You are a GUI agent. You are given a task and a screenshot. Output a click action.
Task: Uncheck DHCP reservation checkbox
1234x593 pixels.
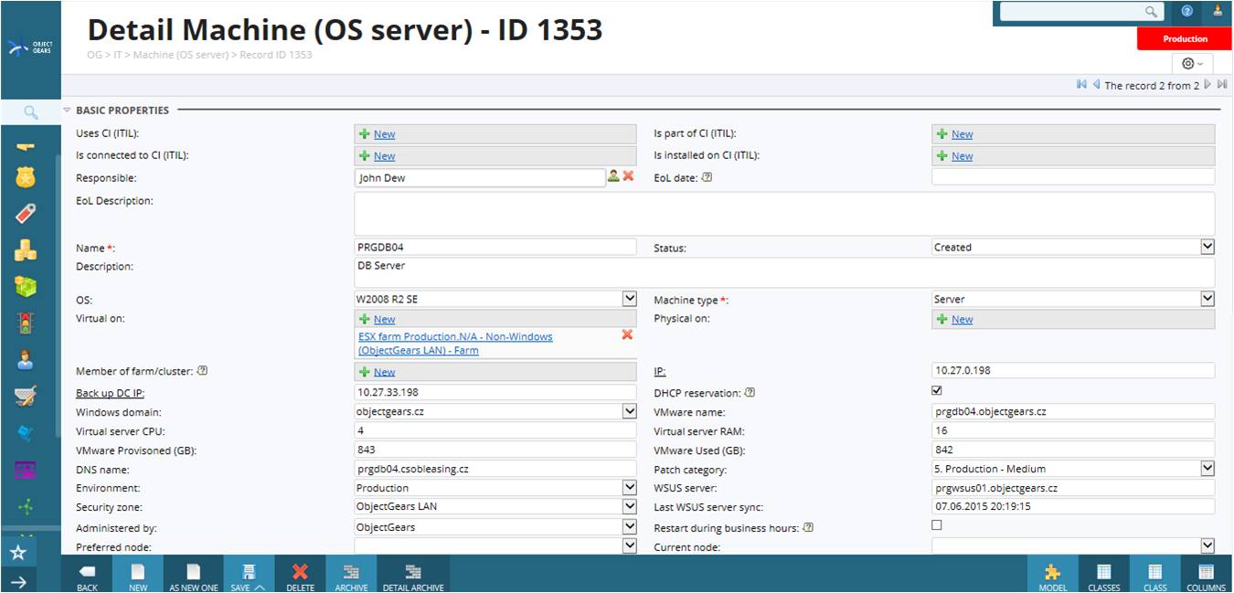937,390
